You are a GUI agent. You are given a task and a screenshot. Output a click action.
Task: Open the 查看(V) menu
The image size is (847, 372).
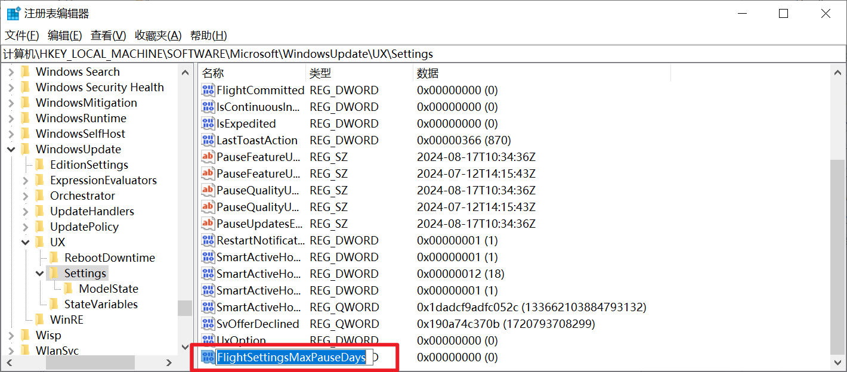(x=108, y=35)
